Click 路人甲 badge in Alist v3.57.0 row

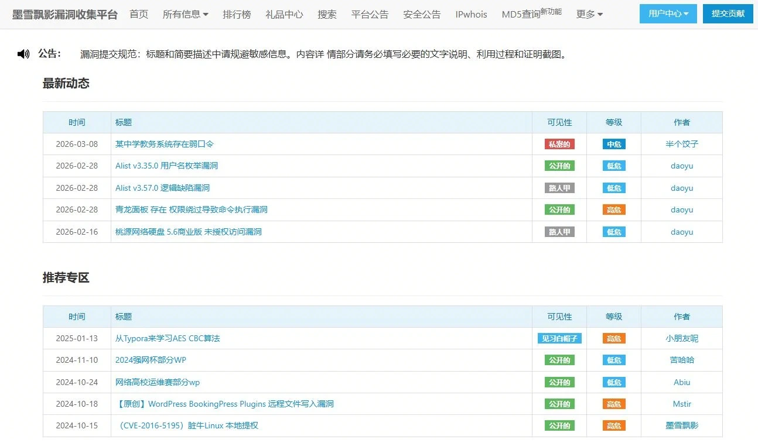coord(559,188)
